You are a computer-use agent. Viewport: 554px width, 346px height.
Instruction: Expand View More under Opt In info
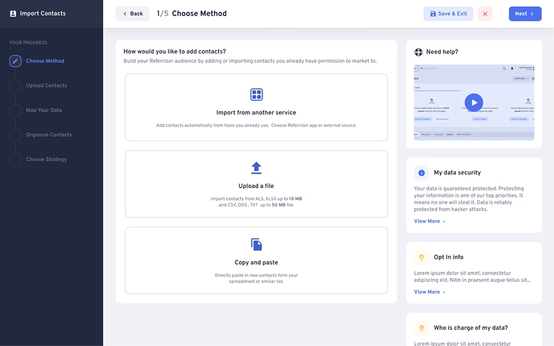430,292
